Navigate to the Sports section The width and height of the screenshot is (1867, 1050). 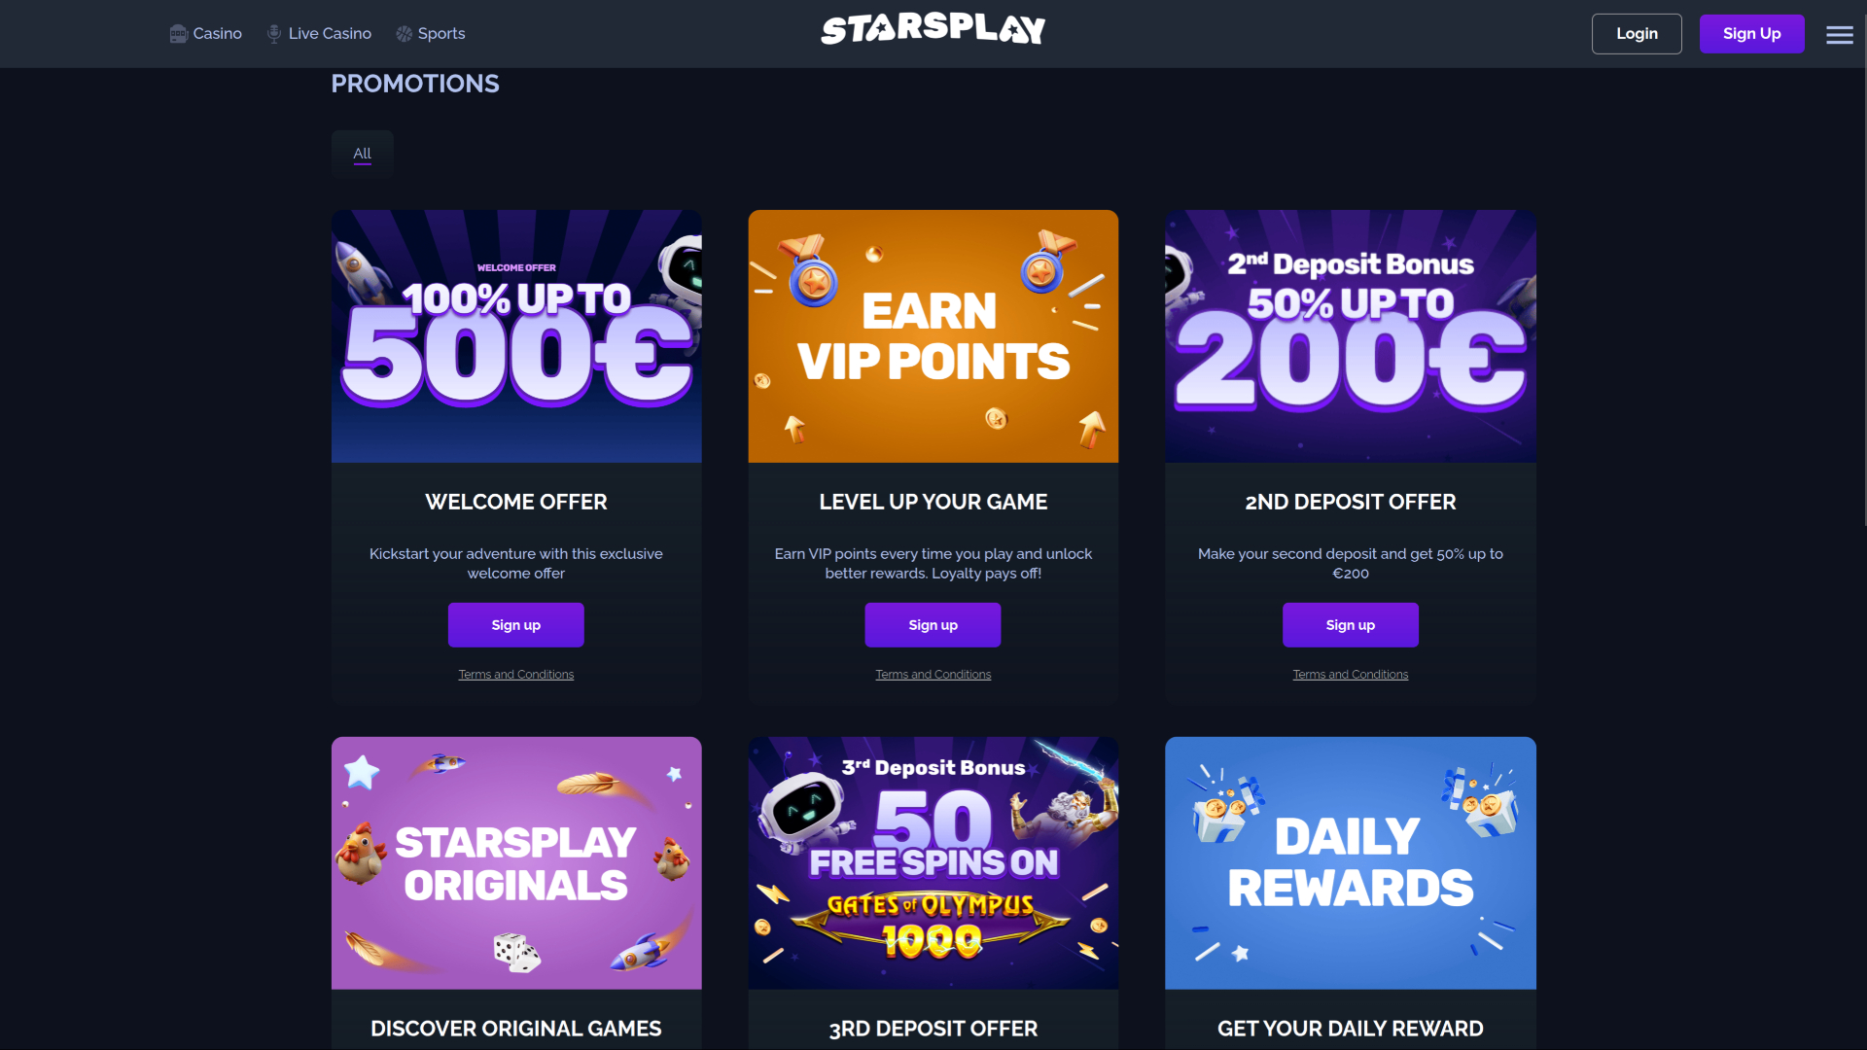[440, 33]
